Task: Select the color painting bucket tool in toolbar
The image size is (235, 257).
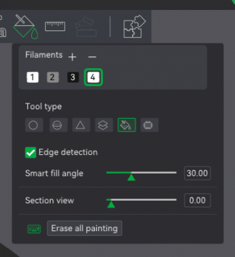Action: point(25,26)
